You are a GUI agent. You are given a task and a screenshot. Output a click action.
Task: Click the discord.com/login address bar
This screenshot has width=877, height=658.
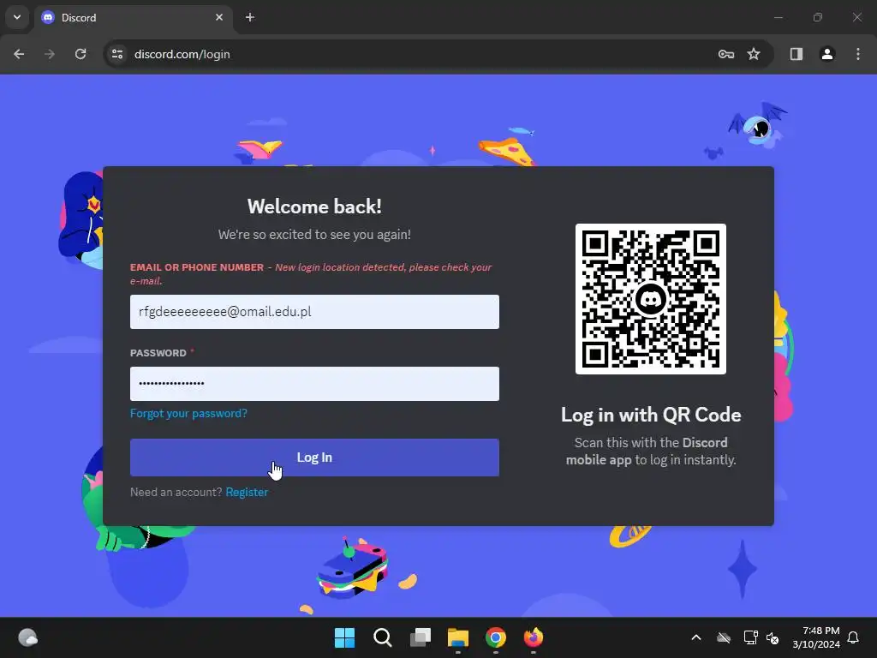coord(182,54)
